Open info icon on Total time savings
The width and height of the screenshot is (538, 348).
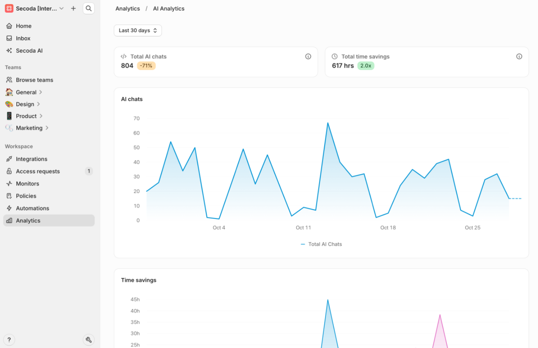(519, 56)
